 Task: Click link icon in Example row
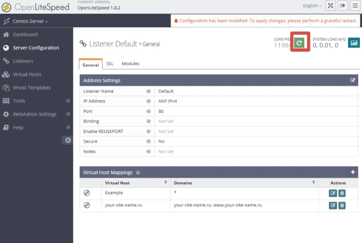click(87, 193)
